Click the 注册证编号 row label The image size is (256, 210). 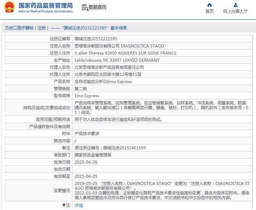point(60,39)
